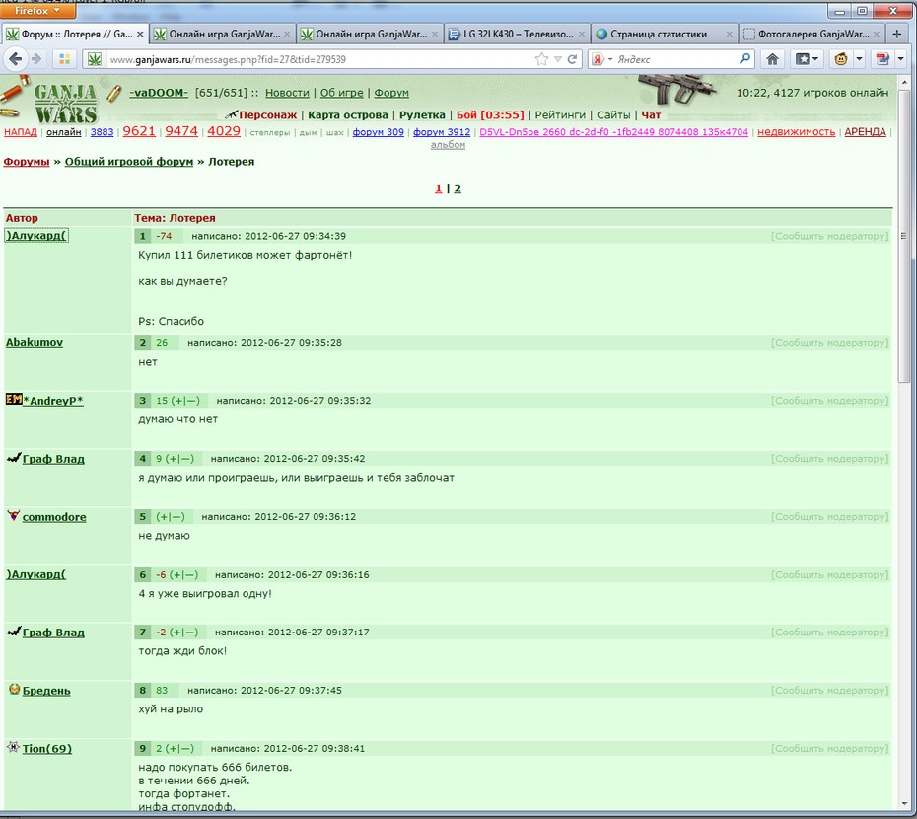Open Abakumov author profile
The height and width of the screenshot is (819, 917).
coord(35,342)
